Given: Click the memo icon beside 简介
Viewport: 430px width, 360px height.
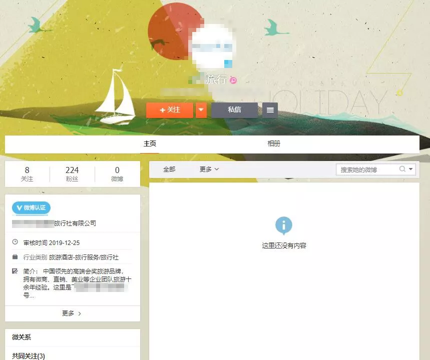Looking at the screenshot, I should [16, 271].
